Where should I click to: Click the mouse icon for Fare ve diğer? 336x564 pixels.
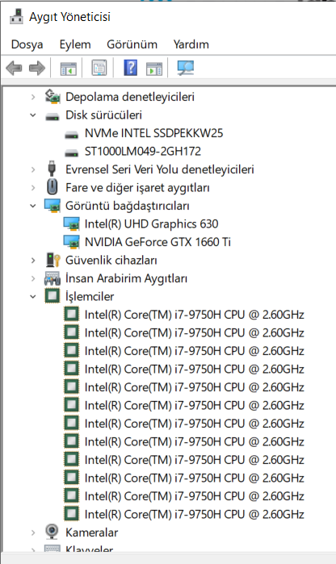tap(52, 187)
